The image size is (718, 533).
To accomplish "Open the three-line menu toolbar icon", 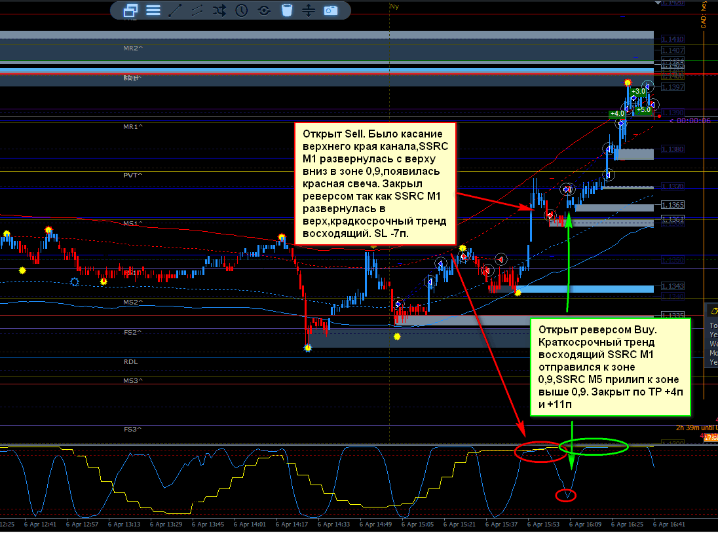I will click(153, 10).
